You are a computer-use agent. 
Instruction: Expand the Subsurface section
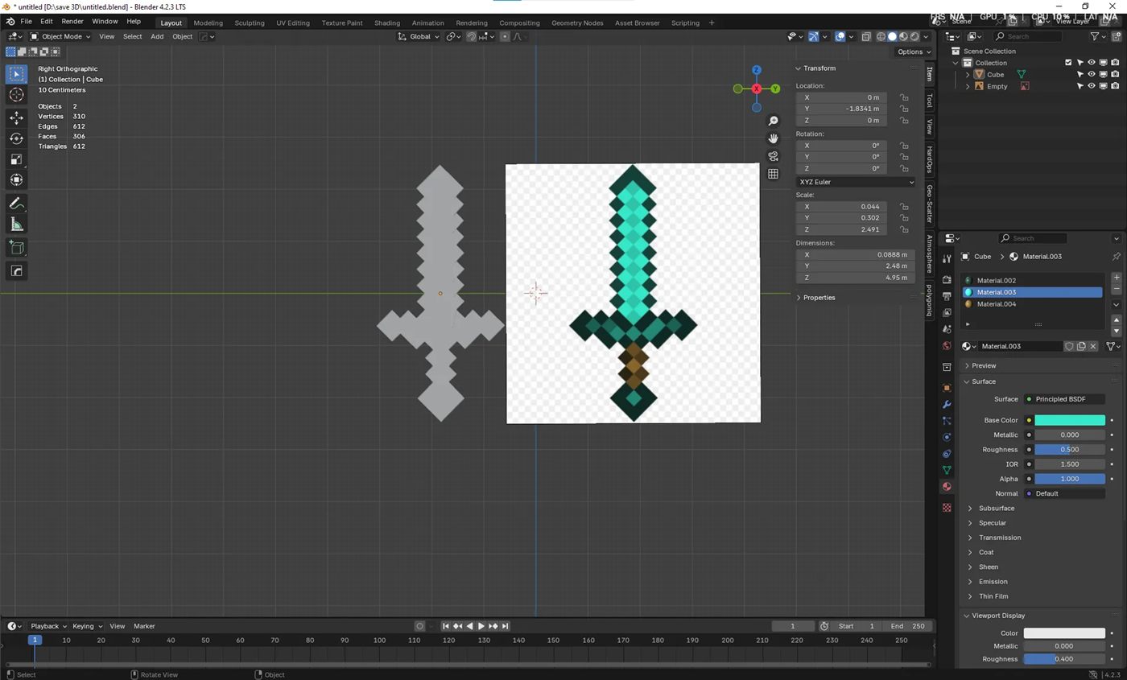coord(996,509)
